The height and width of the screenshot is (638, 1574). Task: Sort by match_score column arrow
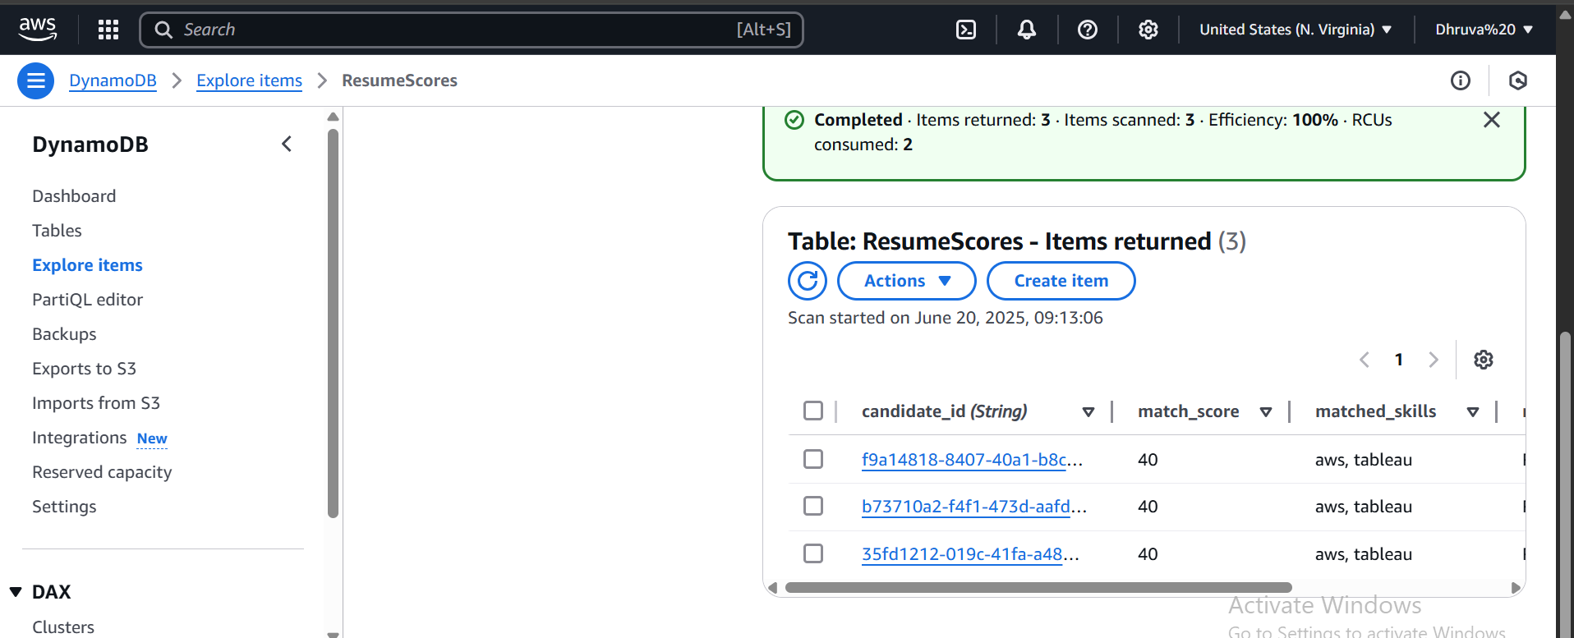(x=1266, y=412)
